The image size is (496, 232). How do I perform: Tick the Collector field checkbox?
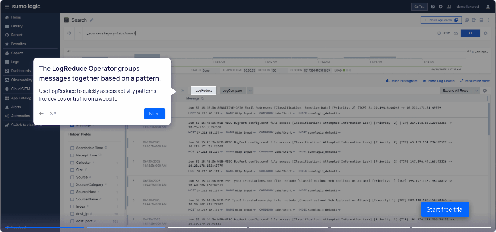coord(72,163)
